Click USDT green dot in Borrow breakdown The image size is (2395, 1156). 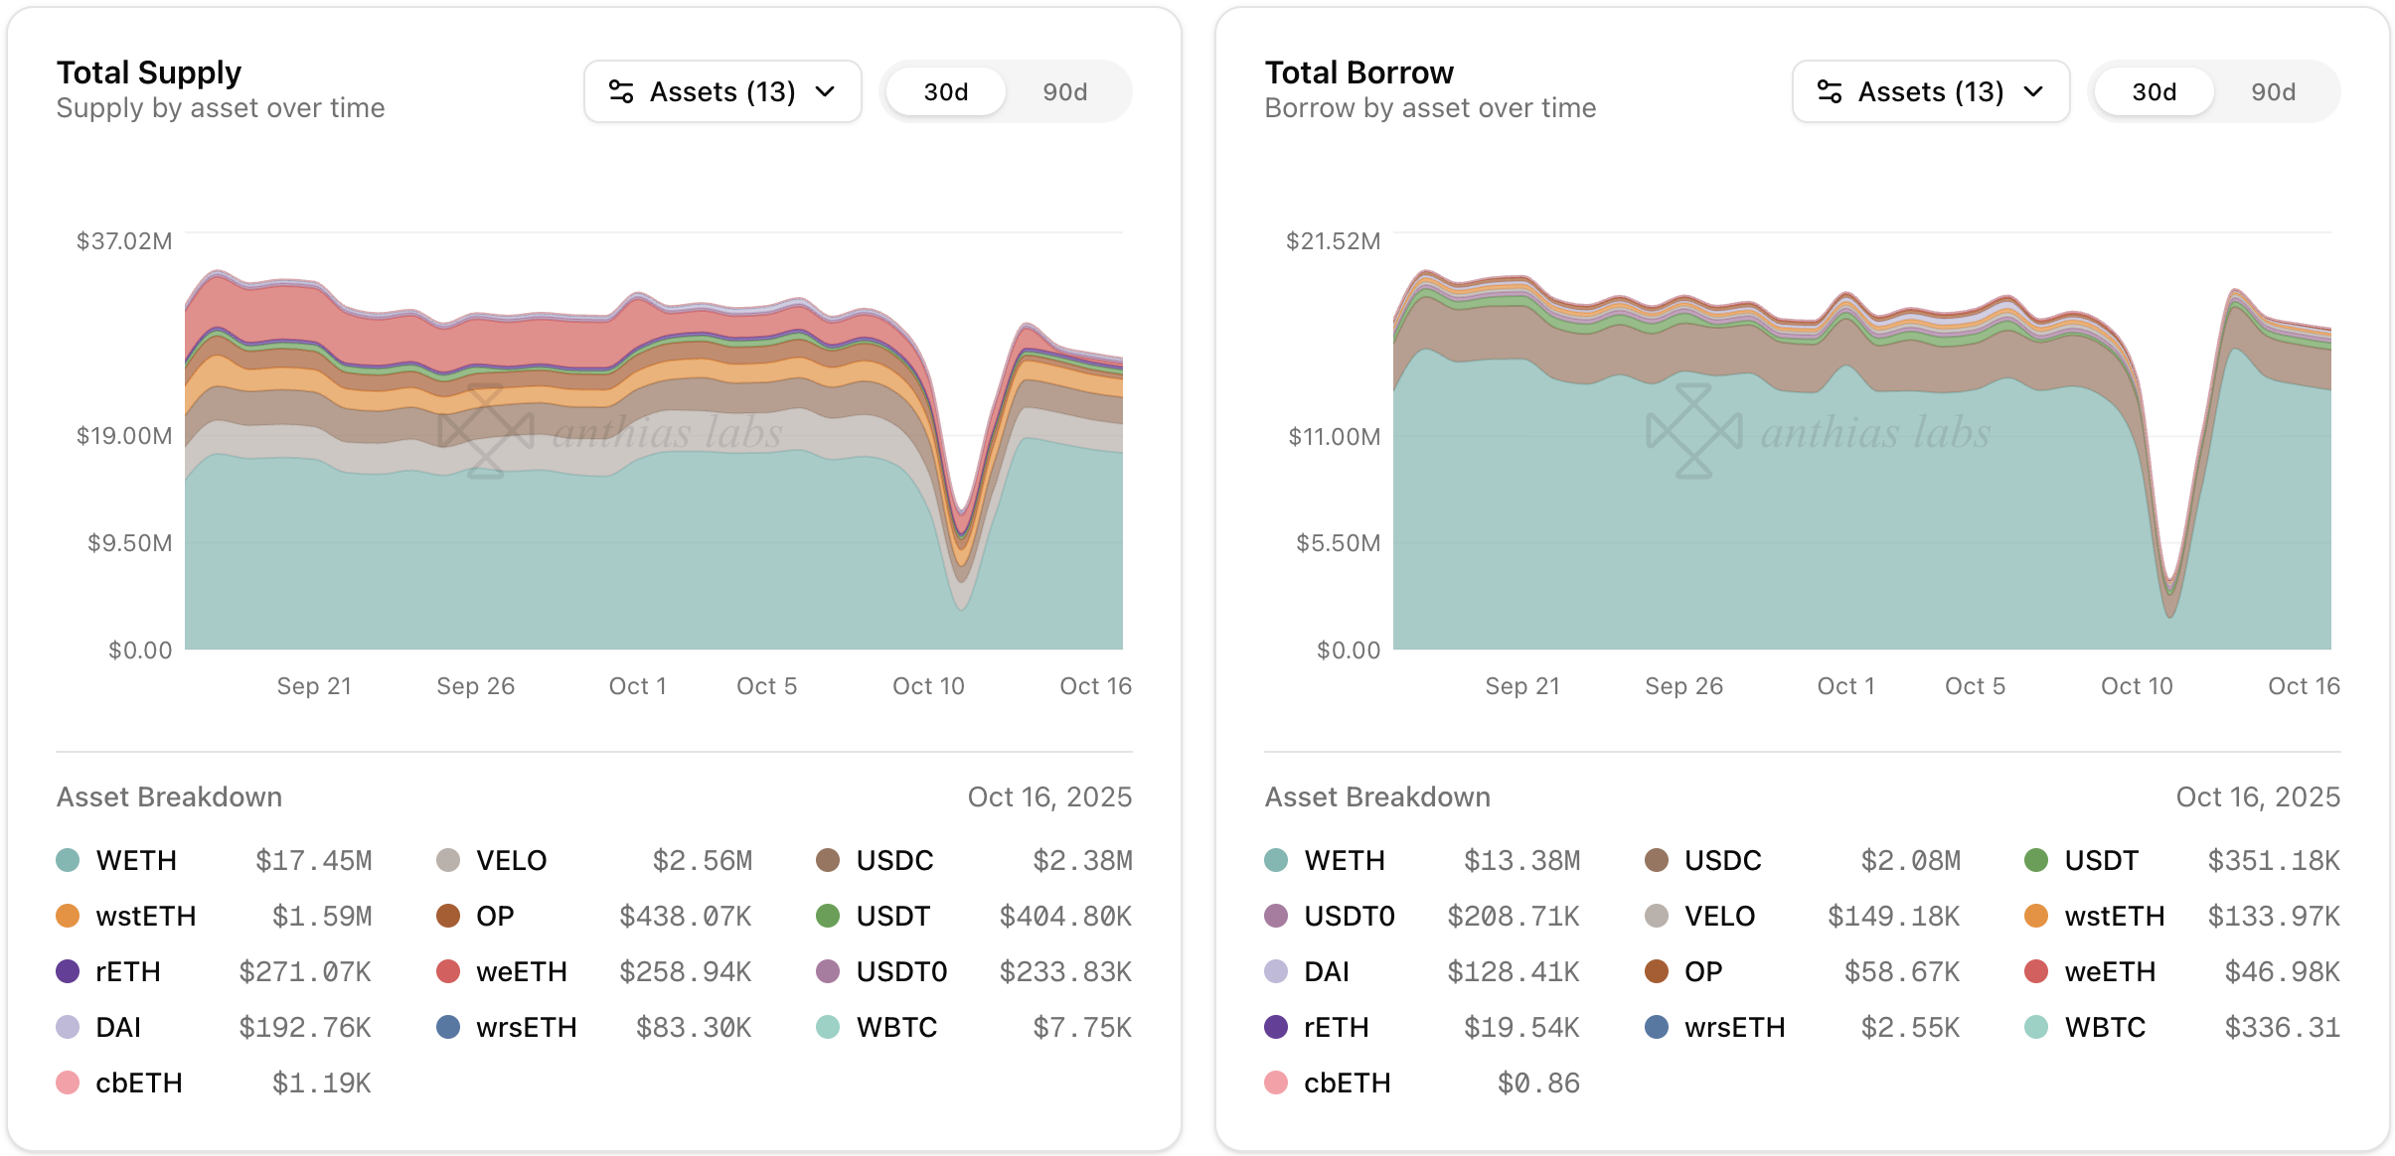click(2036, 860)
